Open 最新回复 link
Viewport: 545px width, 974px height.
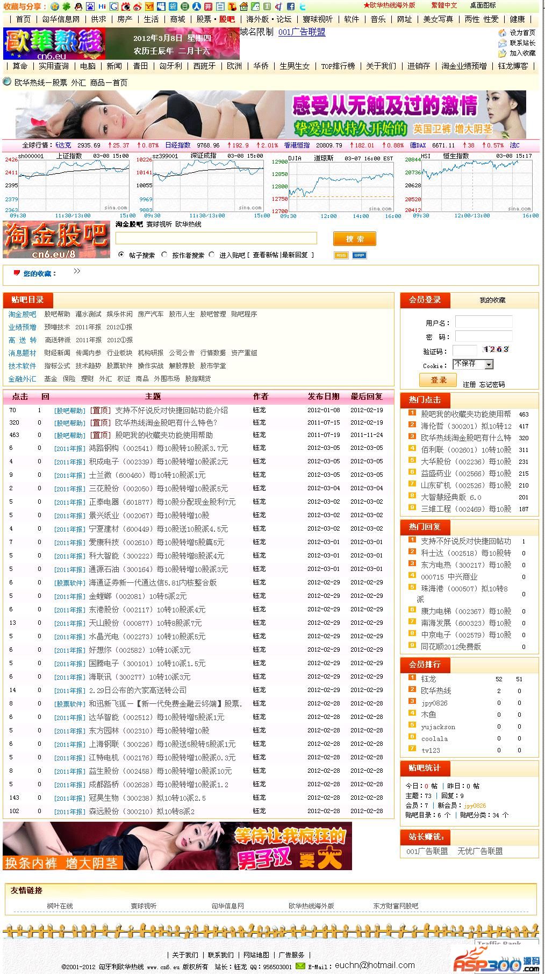[x=295, y=255]
